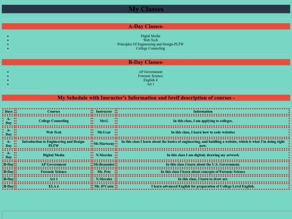This screenshot has width=292, height=219.
Task: Click the A-Day cell in College Counseling row
Action: tap(9, 121)
